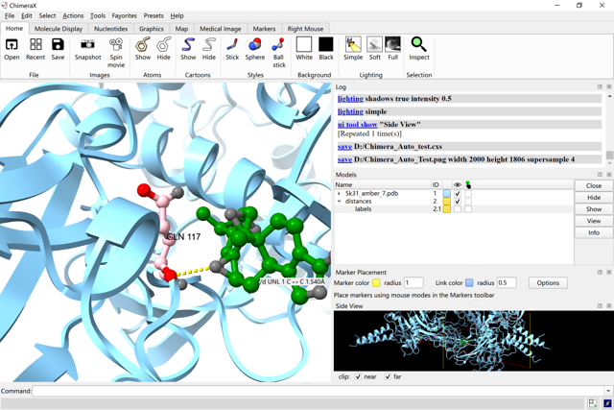Set the background to White

coord(304,49)
